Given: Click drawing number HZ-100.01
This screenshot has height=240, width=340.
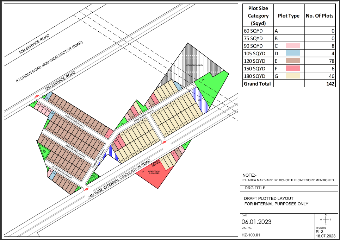Looking at the screenshot, I should [251, 235].
